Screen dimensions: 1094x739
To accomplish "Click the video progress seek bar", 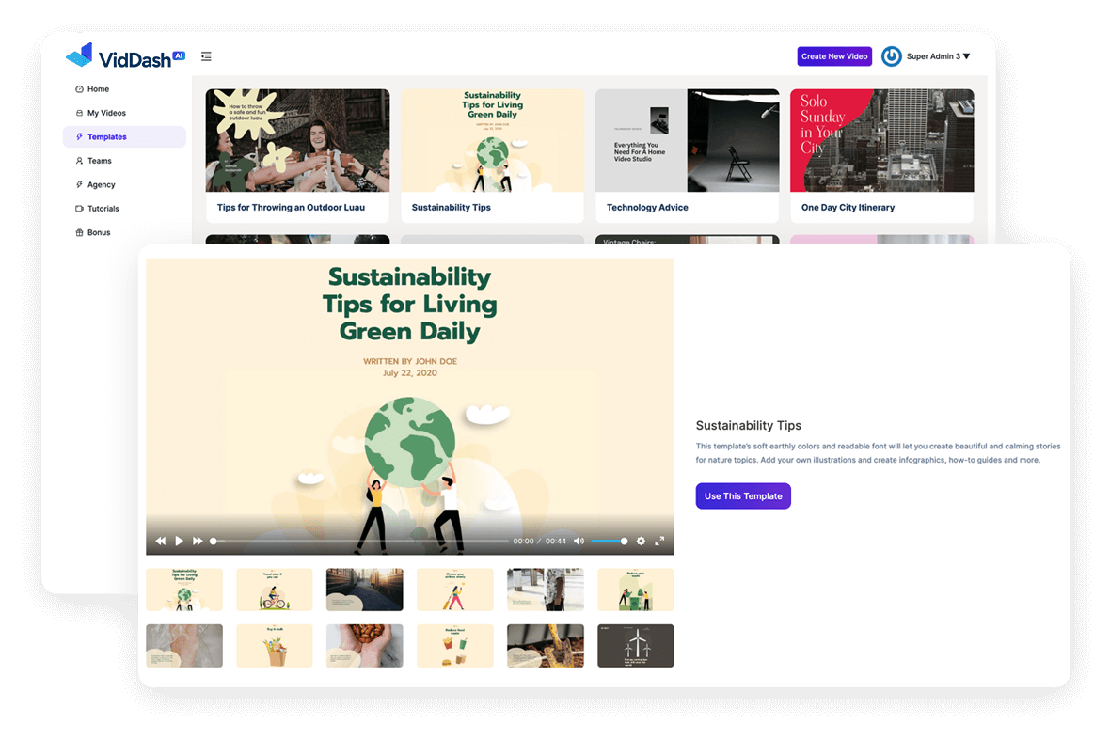I will pyautogui.click(x=360, y=541).
